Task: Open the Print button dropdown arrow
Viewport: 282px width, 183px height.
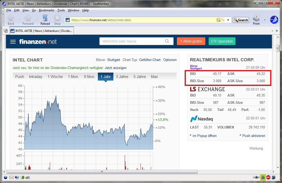Action: tap(265, 20)
